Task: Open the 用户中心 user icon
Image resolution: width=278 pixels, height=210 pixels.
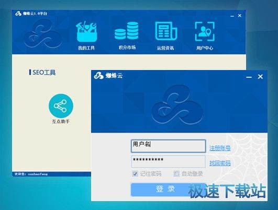Action: (x=205, y=31)
